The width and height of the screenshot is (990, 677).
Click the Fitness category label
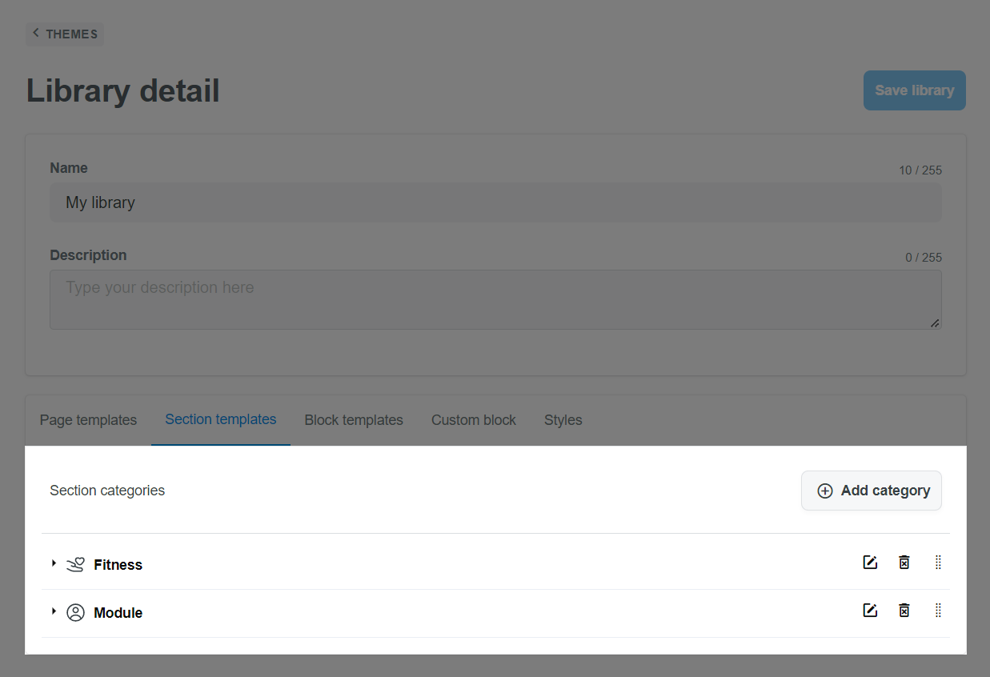pos(118,565)
